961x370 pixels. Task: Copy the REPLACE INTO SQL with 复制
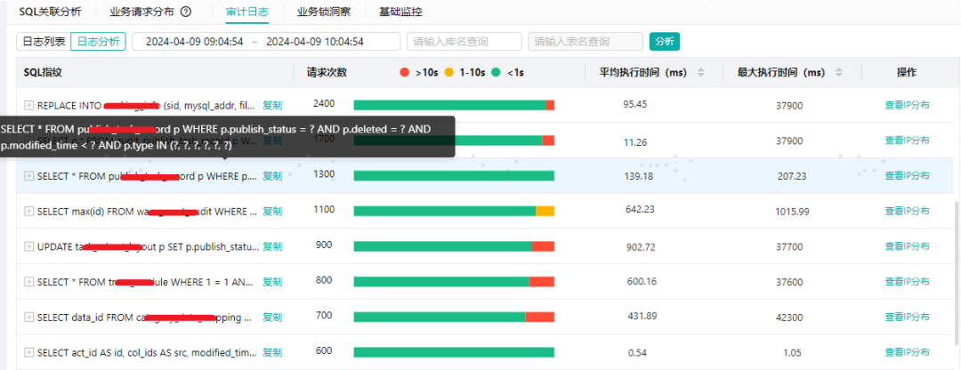click(x=272, y=105)
